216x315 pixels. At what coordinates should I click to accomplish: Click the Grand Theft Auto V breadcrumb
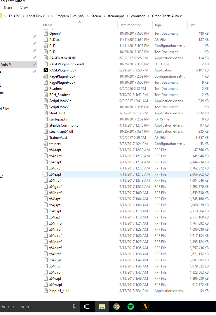click(x=167, y=16)
